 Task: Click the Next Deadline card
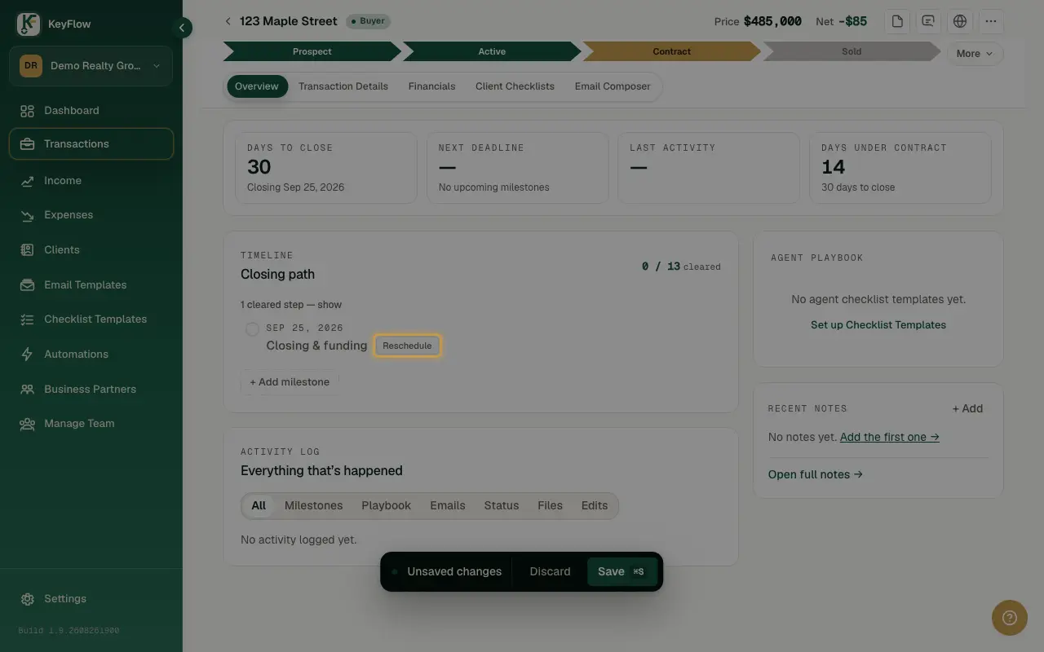coord(518,168)
